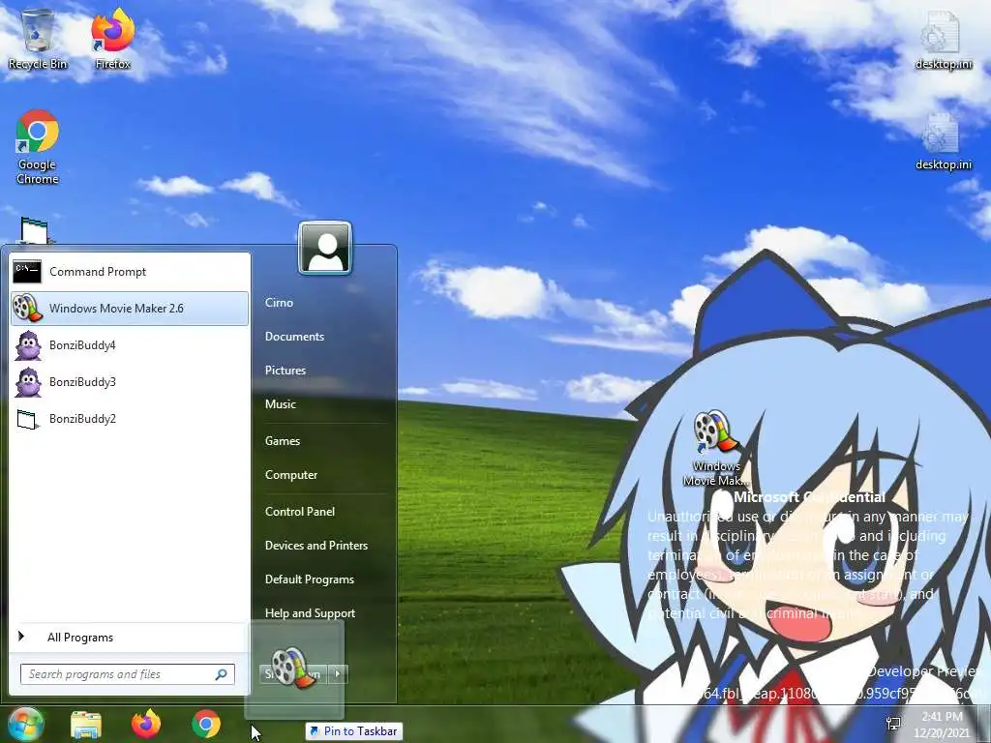Open Devices and Printers
Image resolution: width=991 pixels, height=743 pixels.
(x=316, y=546)
